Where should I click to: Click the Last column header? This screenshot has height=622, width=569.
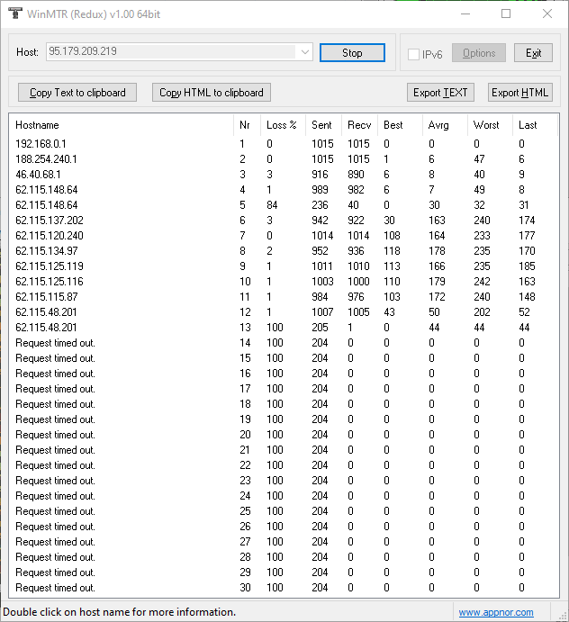(536, 125)
